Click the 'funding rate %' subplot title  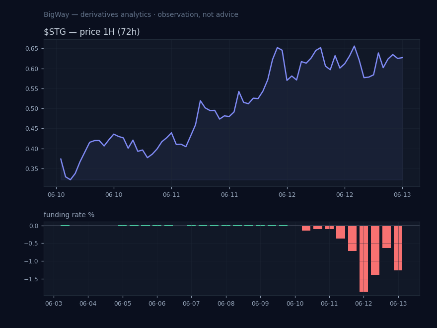coord(69,215)
